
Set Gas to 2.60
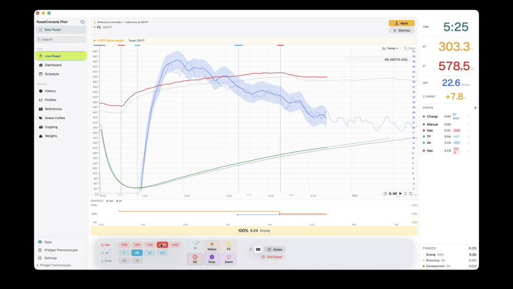175,245
